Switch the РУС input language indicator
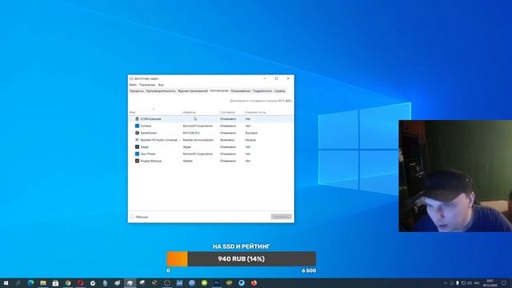 pos(477,283)
